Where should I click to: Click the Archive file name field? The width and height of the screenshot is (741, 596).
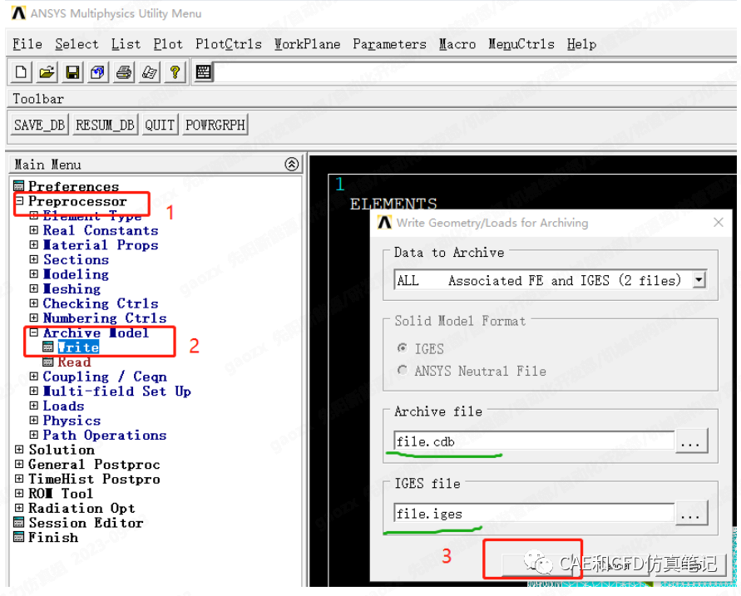(x=534, y=441)
